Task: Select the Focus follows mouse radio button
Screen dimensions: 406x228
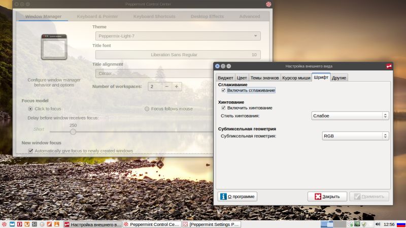Action: [x=147, y=109]
